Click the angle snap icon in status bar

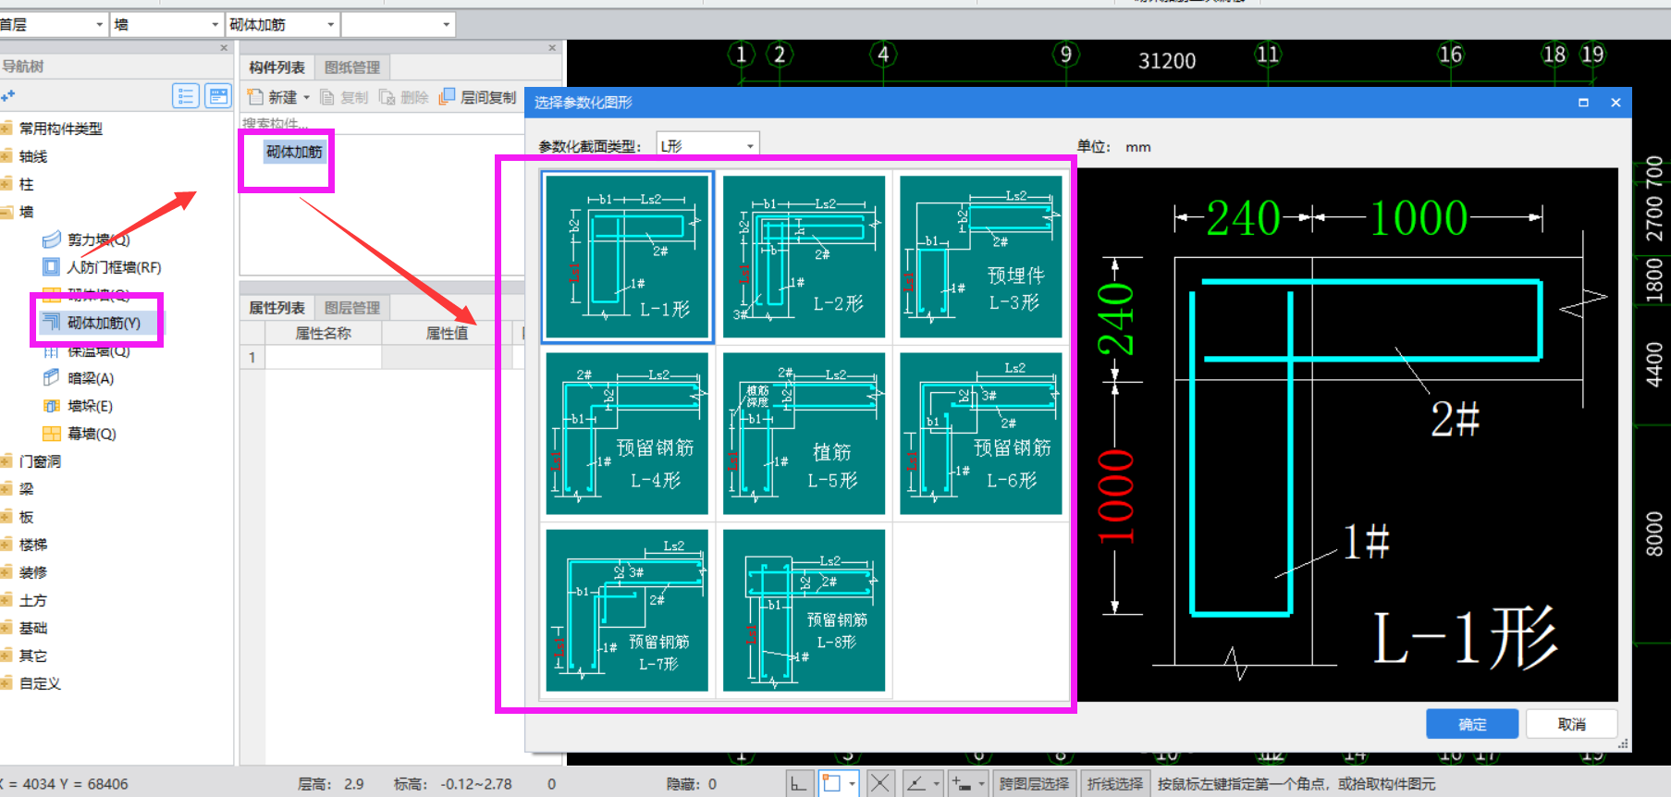915,784
